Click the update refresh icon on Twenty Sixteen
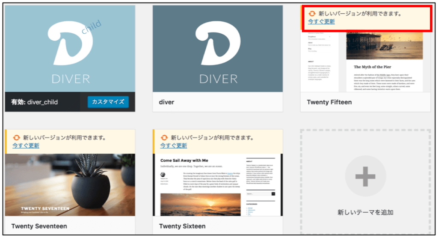The image size is (438, 237). 164,138
